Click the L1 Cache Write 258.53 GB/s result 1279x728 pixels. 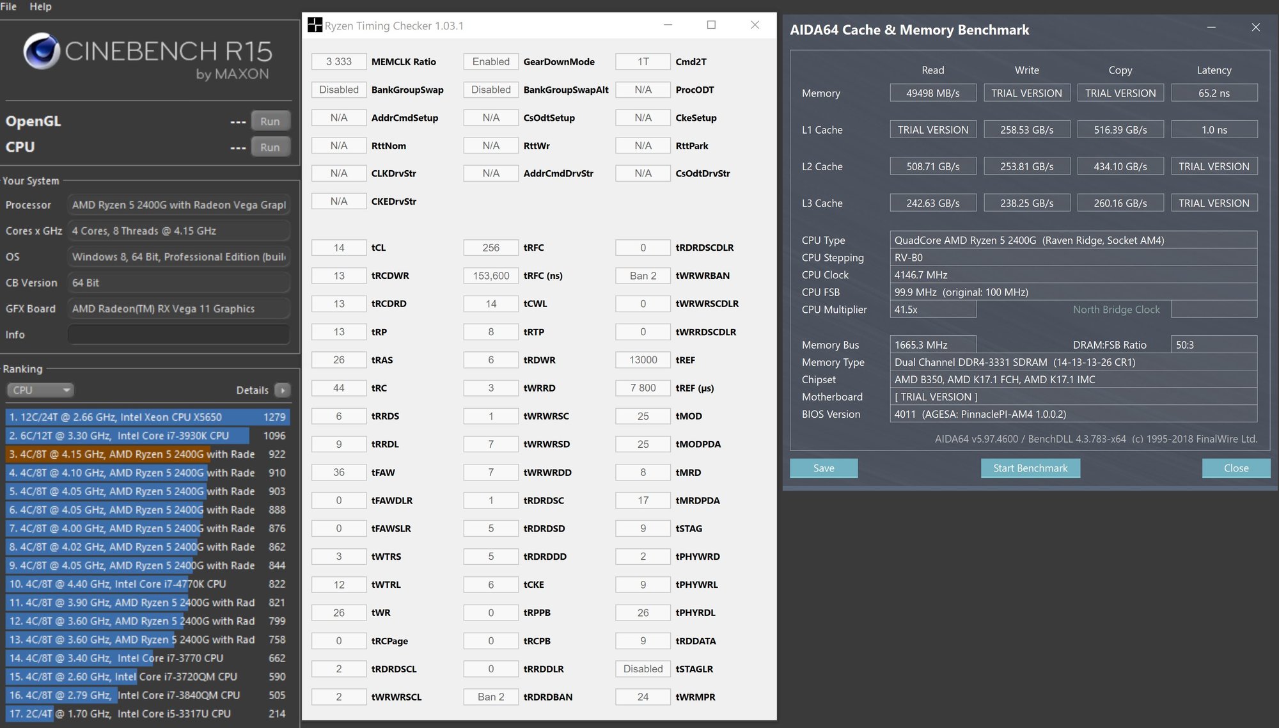(1027, 130)
